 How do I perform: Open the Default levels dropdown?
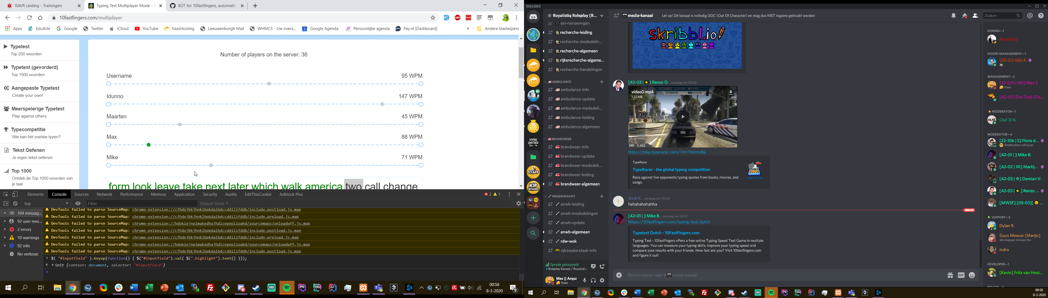[214, 204]
